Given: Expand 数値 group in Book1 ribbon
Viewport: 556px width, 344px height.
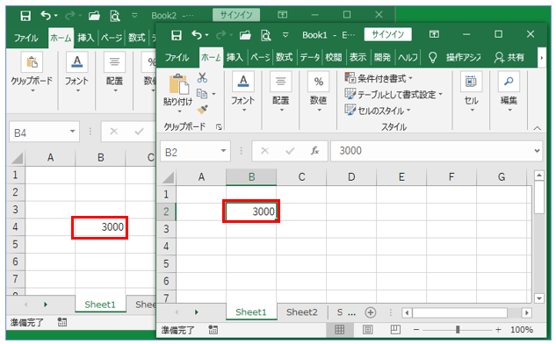Looking at the screenshot, I should [318, 92].
